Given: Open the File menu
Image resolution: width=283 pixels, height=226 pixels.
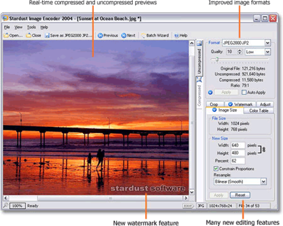Looking at the screenshot, I should 7,27.
